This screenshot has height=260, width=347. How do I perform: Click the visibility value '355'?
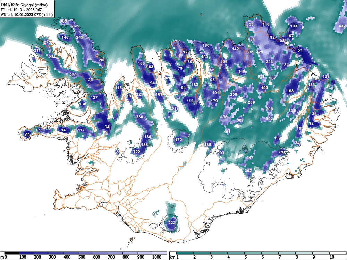pos(250,24)
